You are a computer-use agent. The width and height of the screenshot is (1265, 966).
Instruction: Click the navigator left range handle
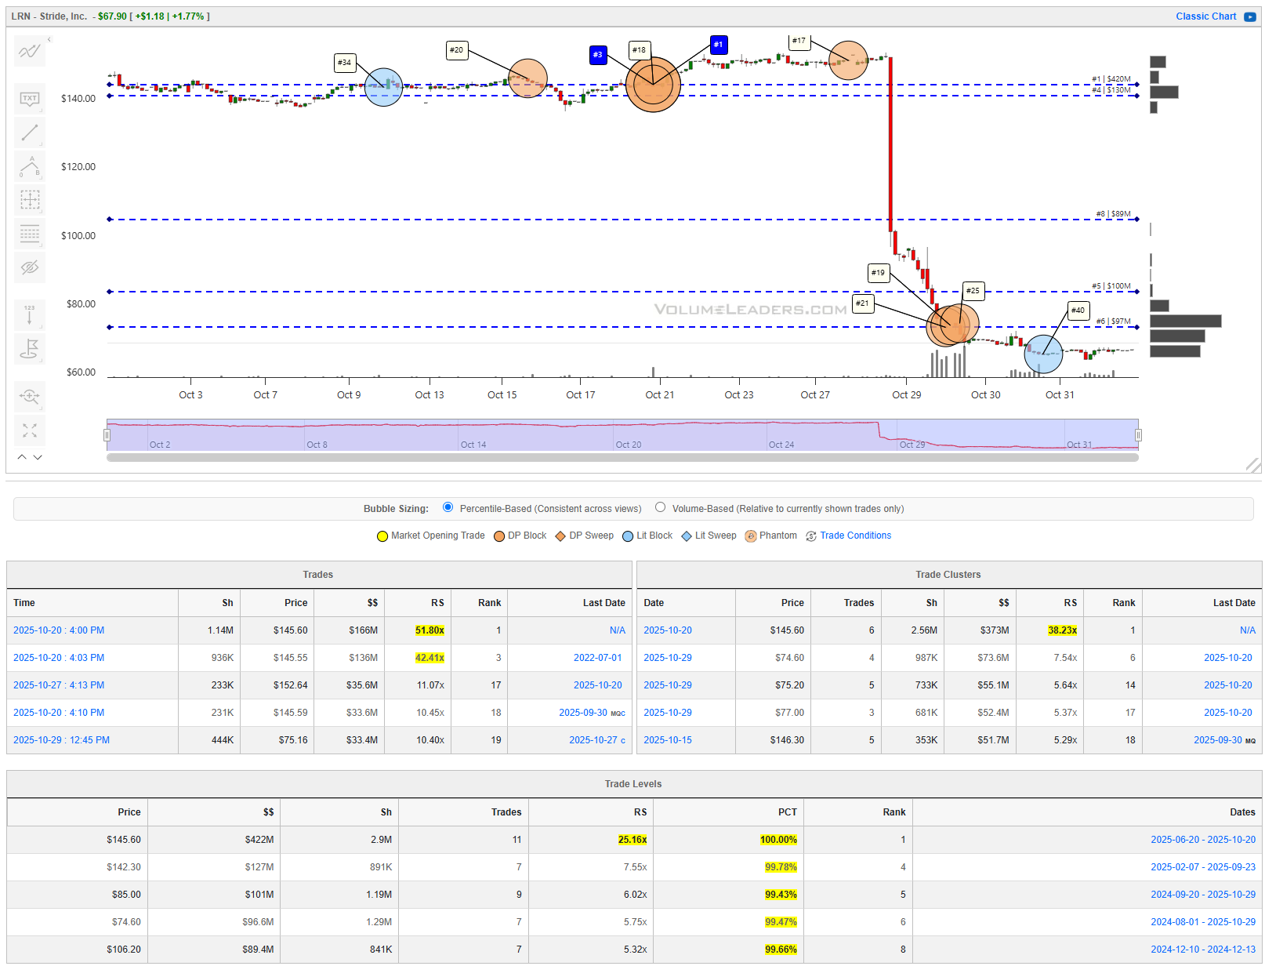tap(107, 435)
